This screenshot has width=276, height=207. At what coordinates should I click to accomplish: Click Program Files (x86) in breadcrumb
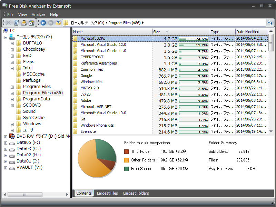(x=125, y=23)
